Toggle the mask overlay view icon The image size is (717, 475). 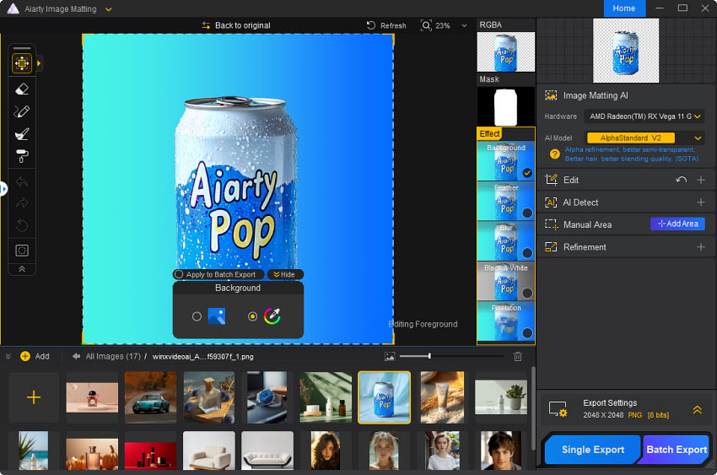(x=22, y=251)
